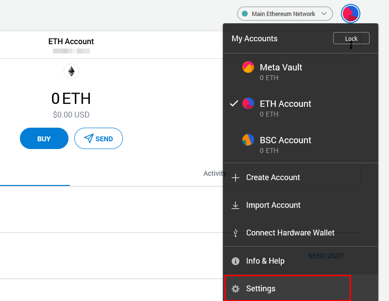Switch to the Activity tab

(215, 173)
